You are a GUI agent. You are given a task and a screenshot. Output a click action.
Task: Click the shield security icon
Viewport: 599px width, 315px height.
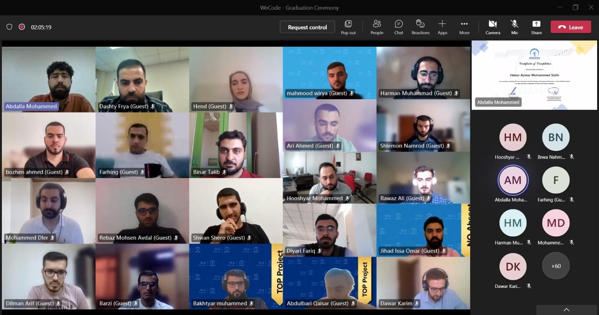click(9, 27)
